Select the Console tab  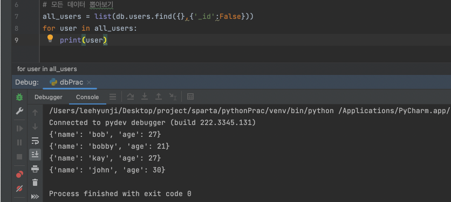pyautogui.click(x=87, y=97)
